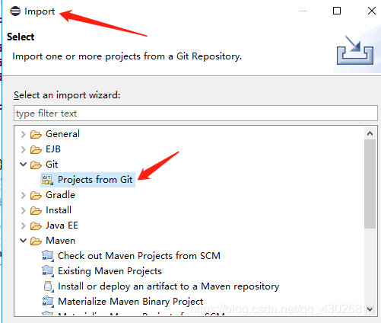Expand the General category

[23, 134]
